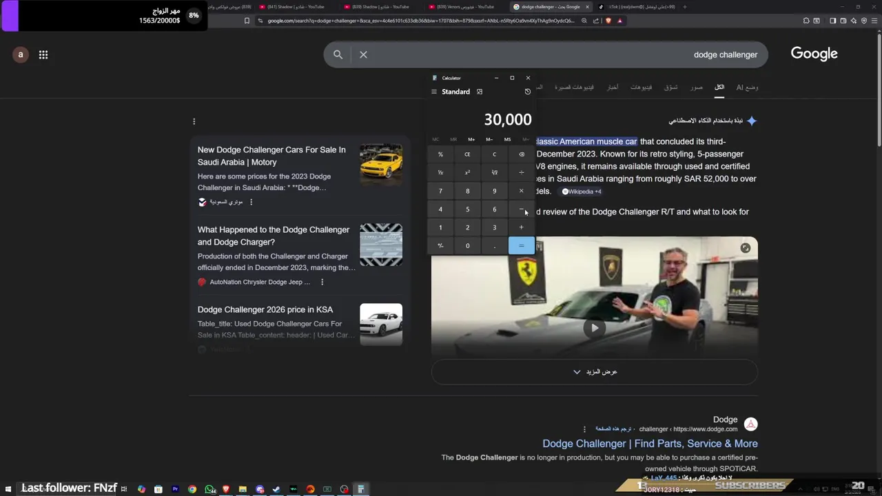
Task: Click the C clear key in Calculator
Action: click(494, 154)
